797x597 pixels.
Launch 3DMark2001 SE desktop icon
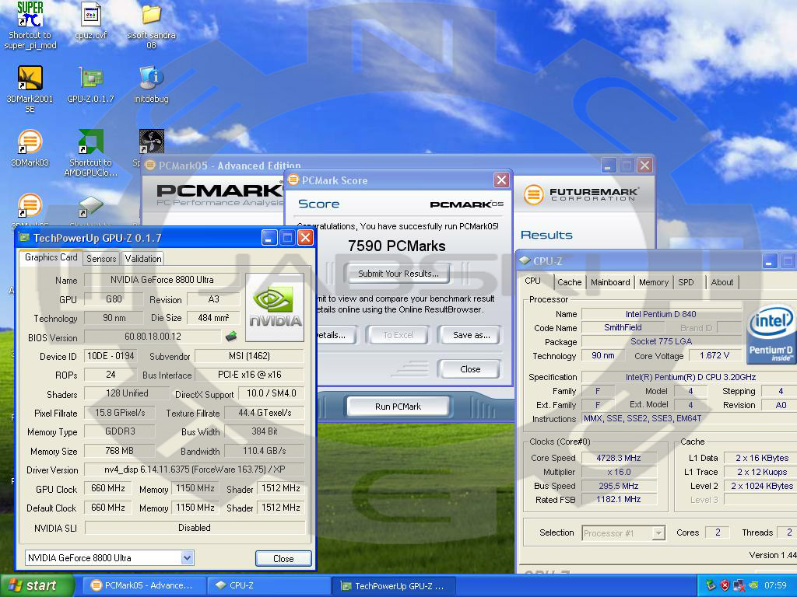[x=30, y=78]
